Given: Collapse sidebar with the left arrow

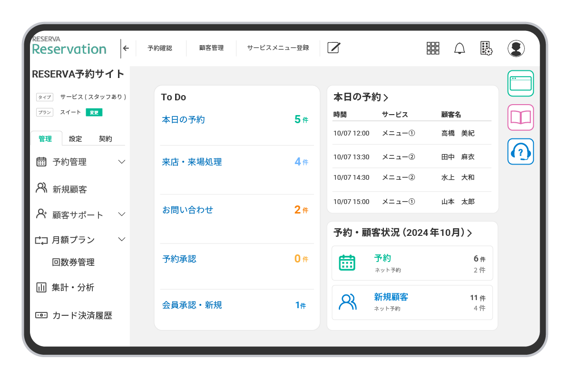Looking at the screenshot, I should click(x=126, y=48).
